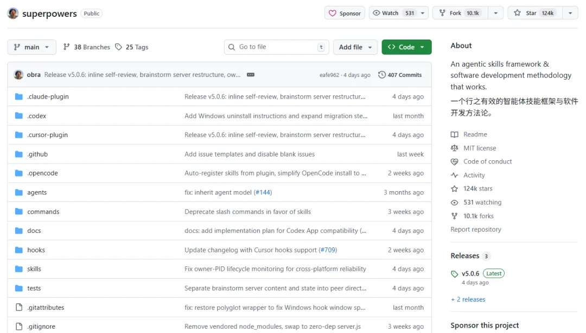
Task: Star the repository with the Star button
Action: click(535, 13)
